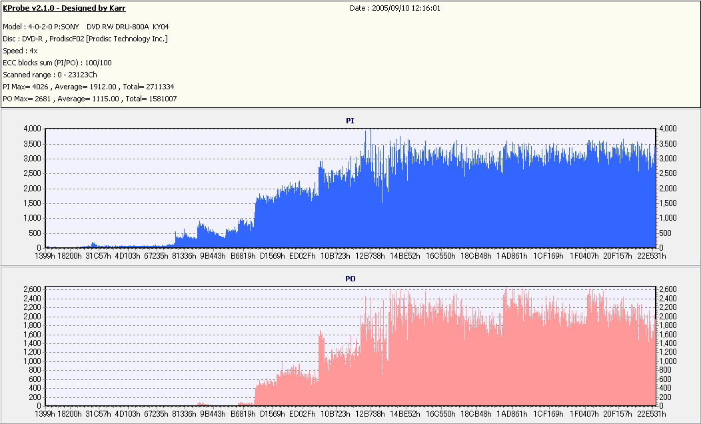Click the 1,500 label on PI chart's right axis

[668, 203]
